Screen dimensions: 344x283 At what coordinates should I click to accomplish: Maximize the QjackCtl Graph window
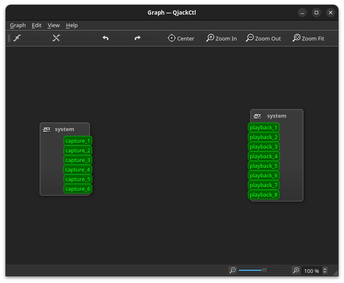pos(316,13)
